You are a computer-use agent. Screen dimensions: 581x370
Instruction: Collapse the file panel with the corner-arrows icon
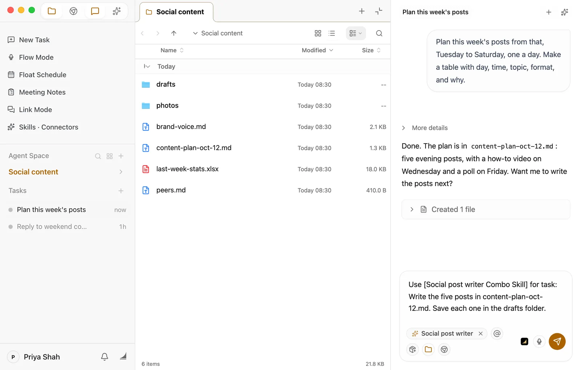click(379, 11)
